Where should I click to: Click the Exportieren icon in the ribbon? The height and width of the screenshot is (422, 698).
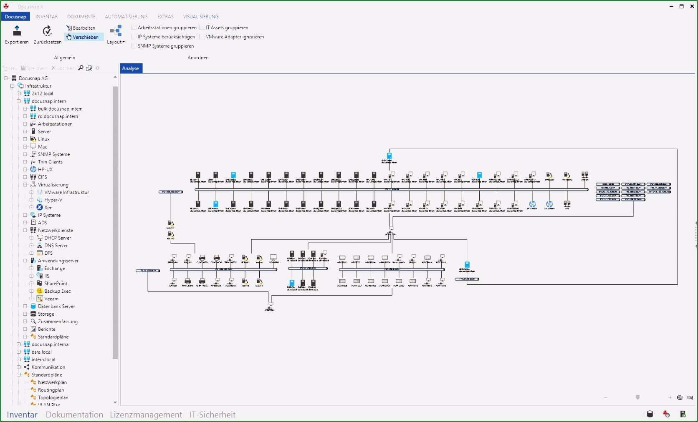(x=17, y=31)
